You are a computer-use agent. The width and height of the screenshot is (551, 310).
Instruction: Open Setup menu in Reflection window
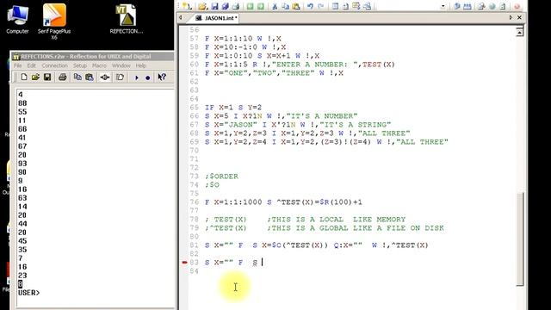[x=80, y=65]
